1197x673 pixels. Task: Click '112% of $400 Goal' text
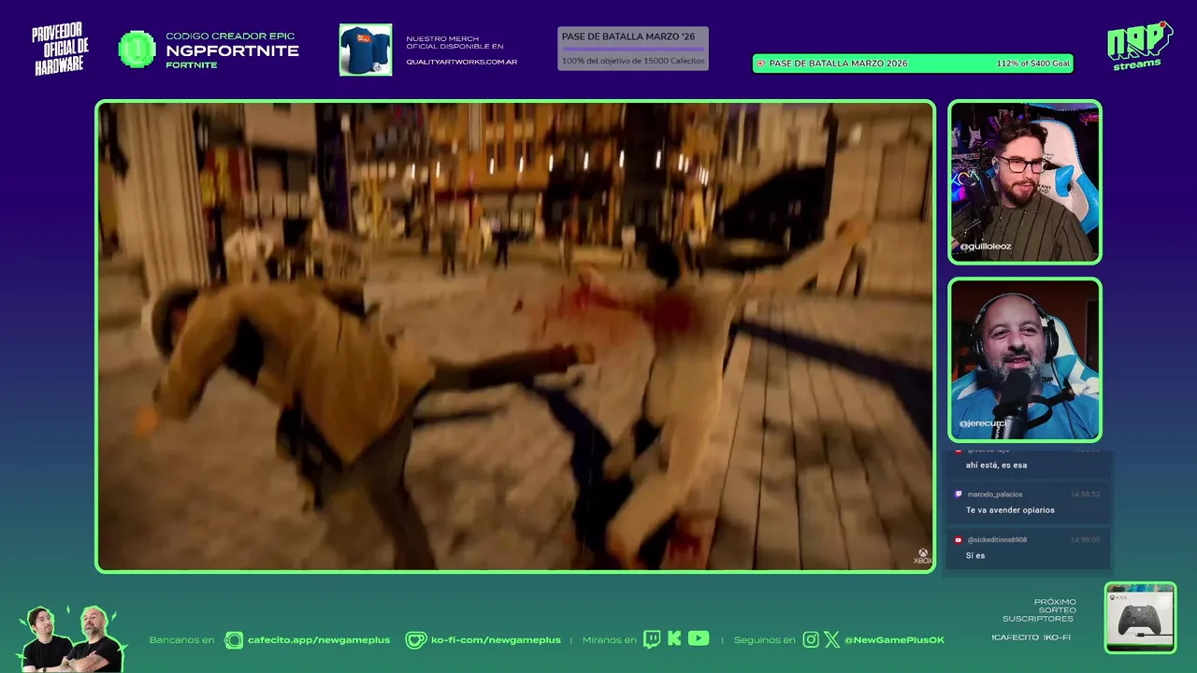coord(1033,64)
